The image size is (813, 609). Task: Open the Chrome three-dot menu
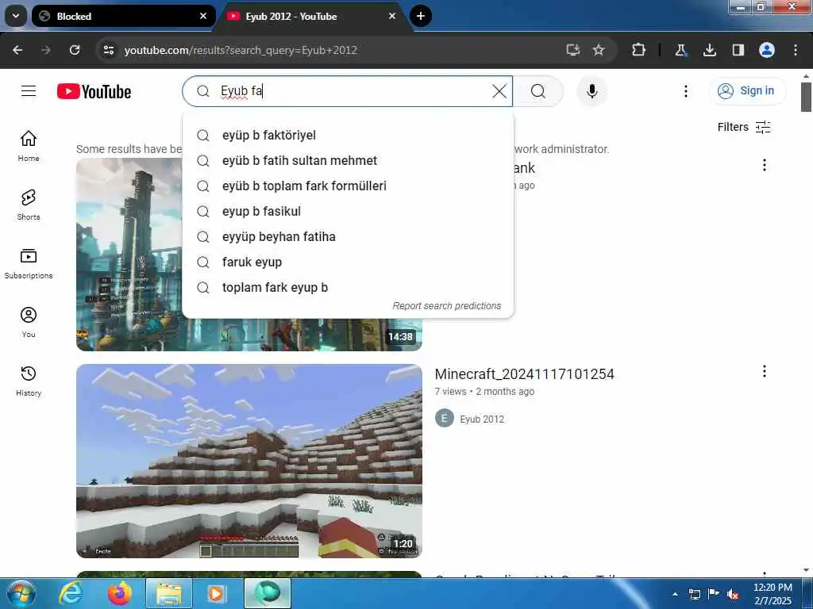click(796, 50)
